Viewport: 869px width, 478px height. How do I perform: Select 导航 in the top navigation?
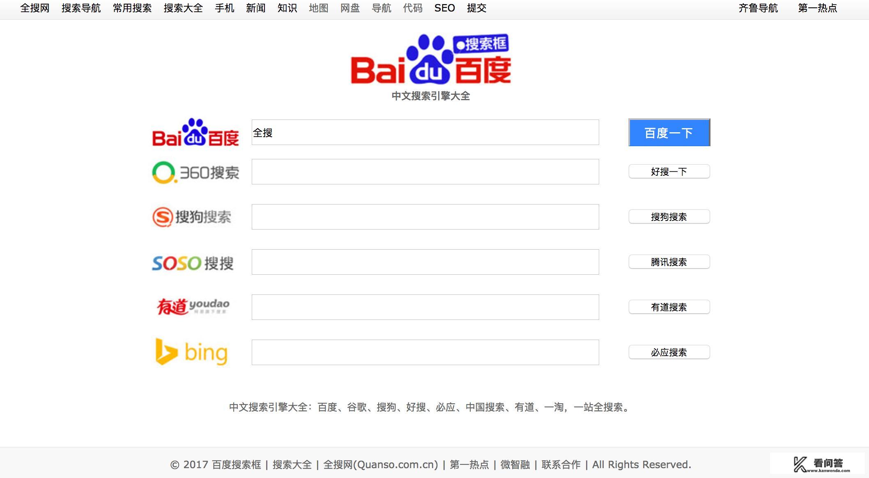(382, 8)
